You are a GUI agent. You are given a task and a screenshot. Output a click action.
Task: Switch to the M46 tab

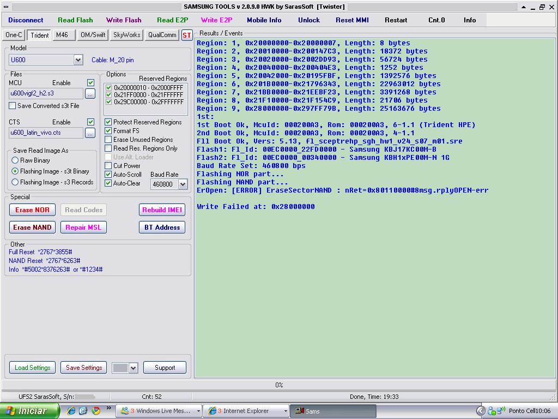coord(64,35)
